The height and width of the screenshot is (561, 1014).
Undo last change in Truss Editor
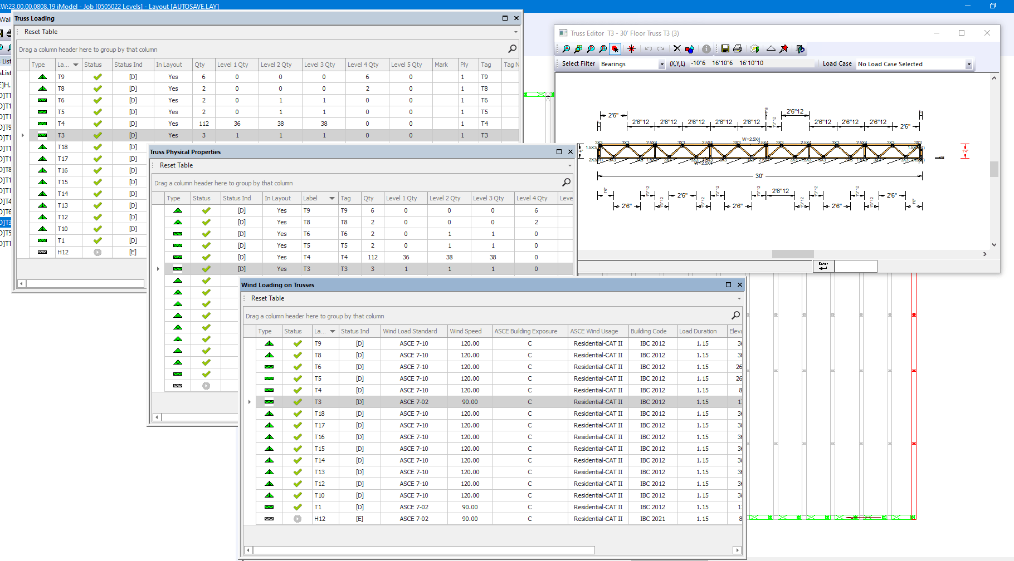click(648, 49)
